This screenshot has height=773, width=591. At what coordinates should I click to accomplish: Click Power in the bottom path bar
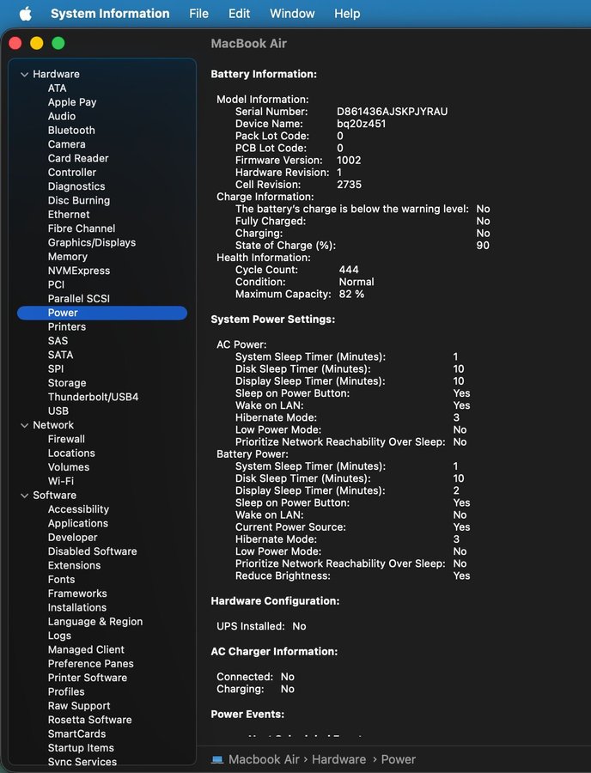pyautogui.click(x=399, y=759)
